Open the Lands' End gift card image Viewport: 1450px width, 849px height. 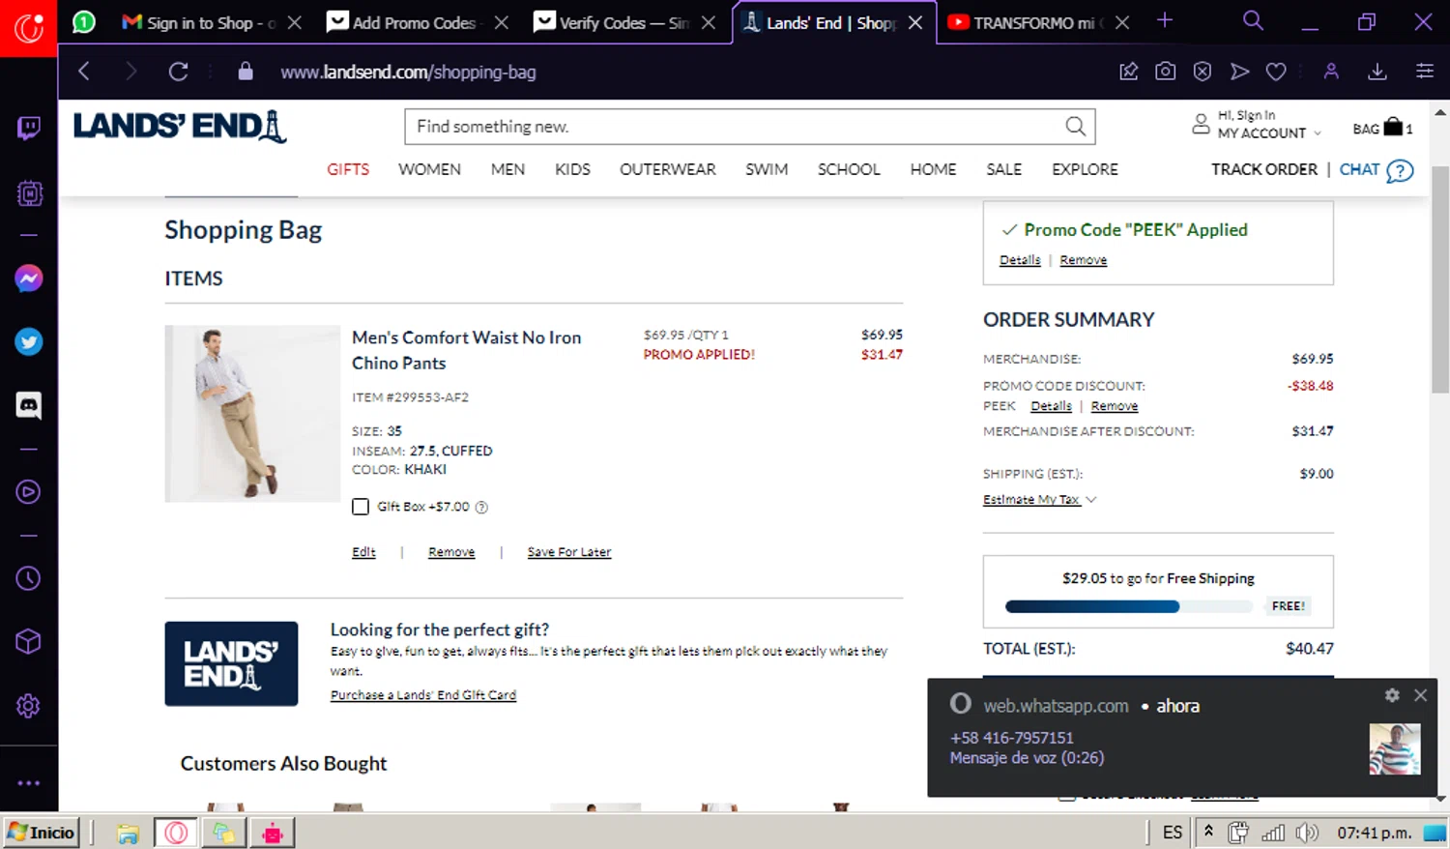point(231,663)
